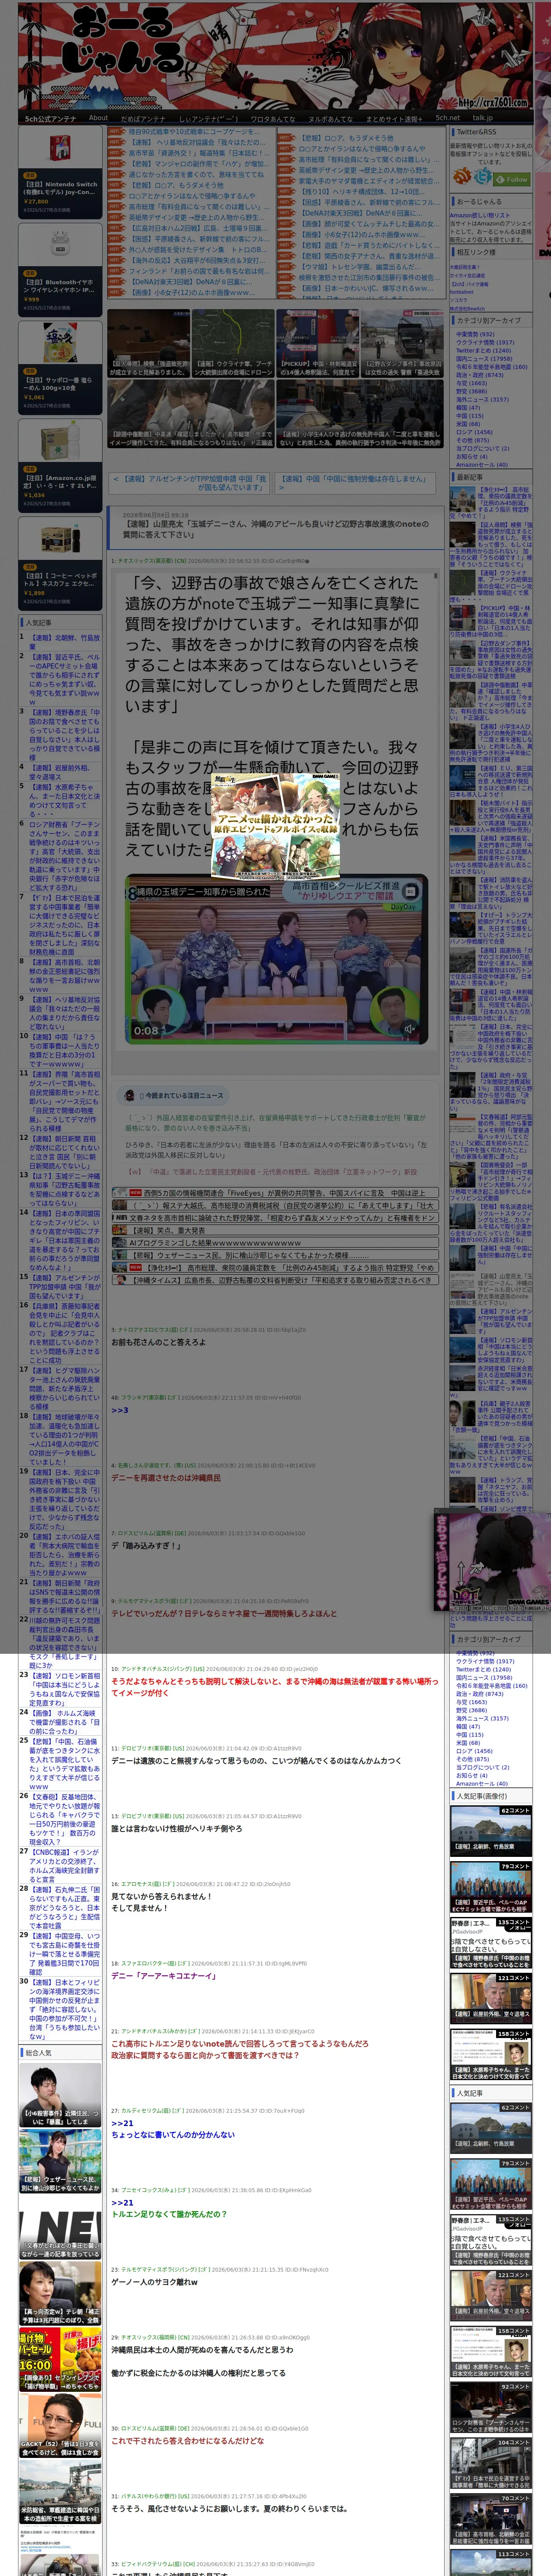Open the PICKUP 中国・林剣報道官 thumbnail
The image size is (551, 2576).
[x=317, y=342]
